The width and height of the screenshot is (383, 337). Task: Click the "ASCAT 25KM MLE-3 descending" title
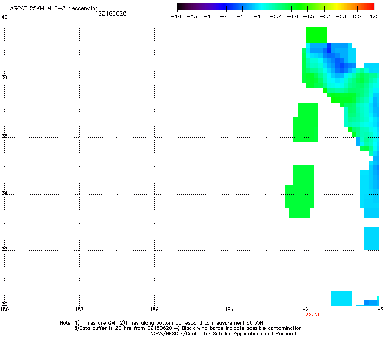[x=54, y=8]
